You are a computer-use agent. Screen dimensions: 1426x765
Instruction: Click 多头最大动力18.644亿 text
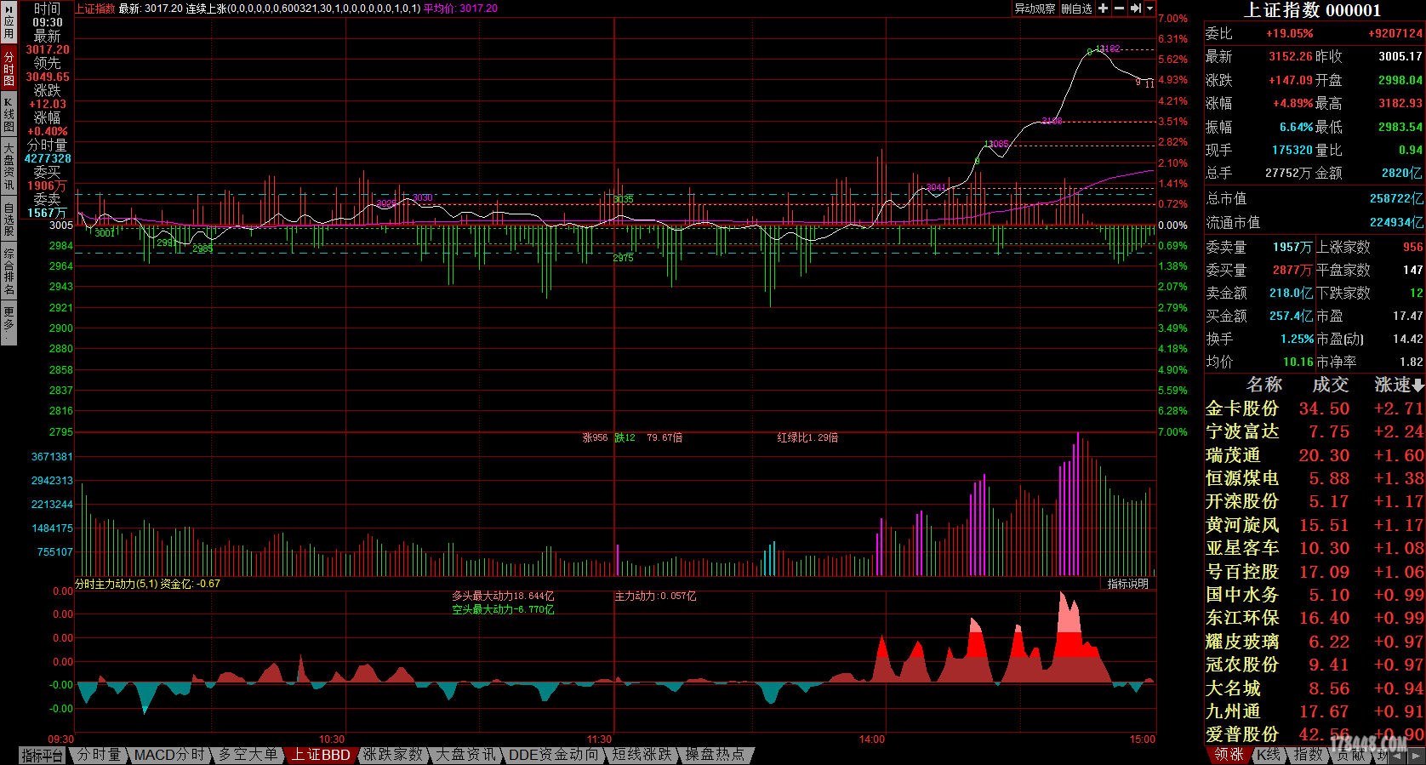pos(503,597)
